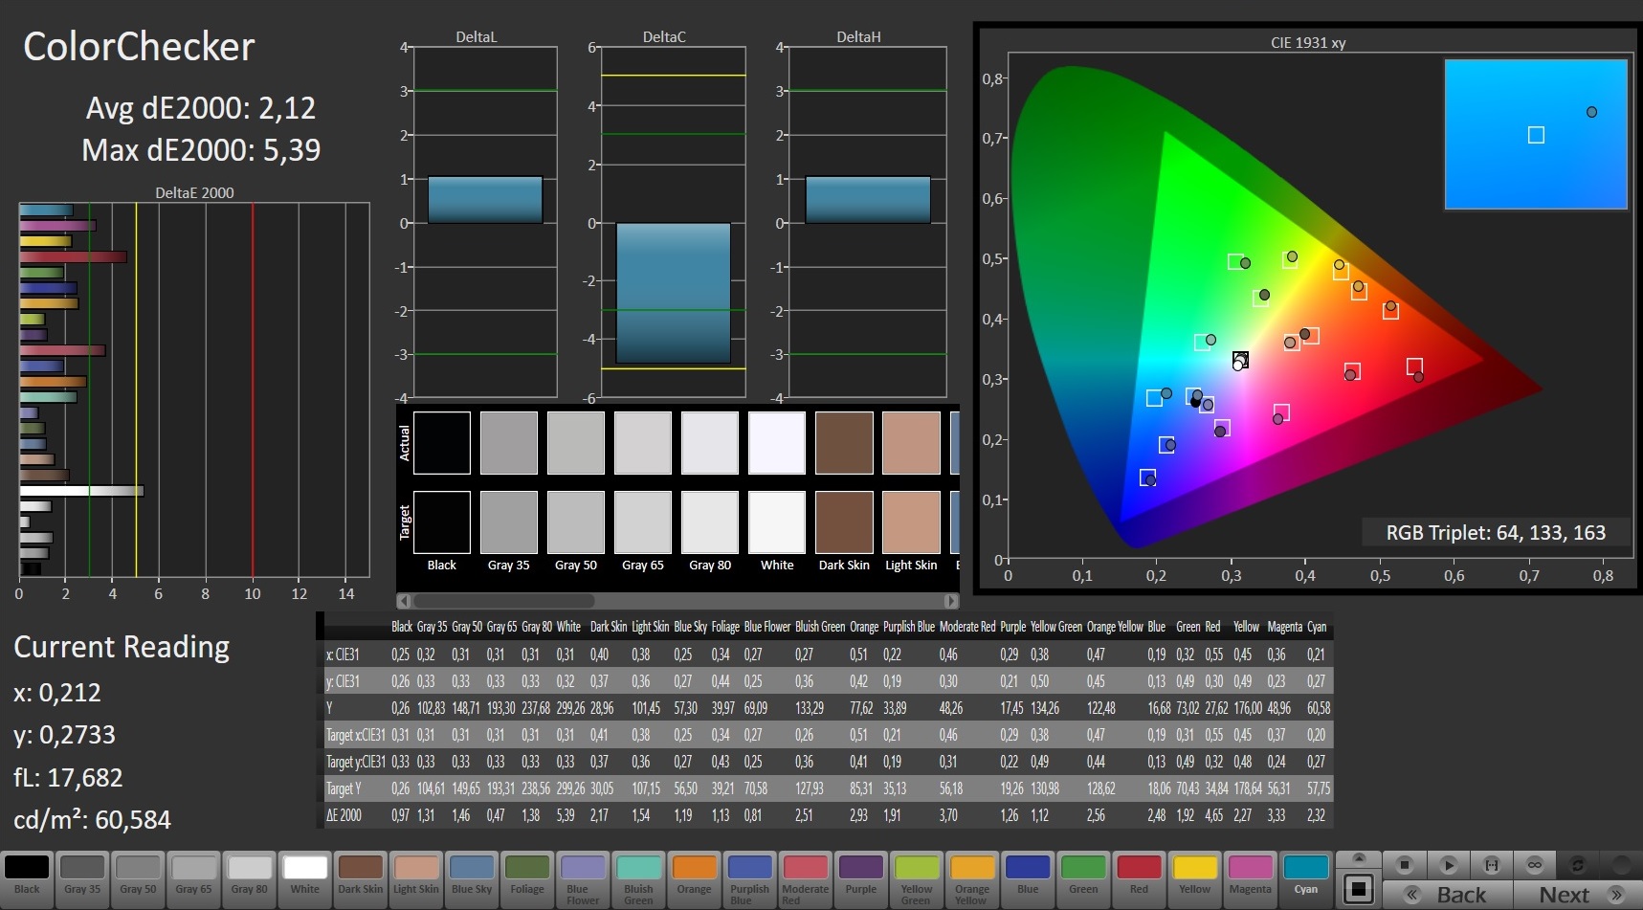Select the Blue Sky patch button

(472, 876)
